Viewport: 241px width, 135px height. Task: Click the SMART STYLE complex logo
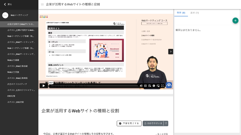point(44,16)
